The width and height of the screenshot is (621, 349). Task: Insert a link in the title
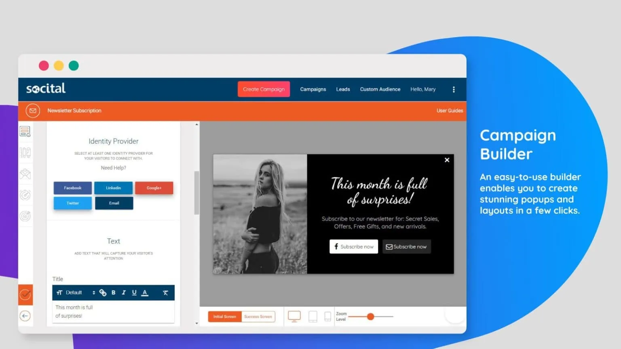[103, 293]
